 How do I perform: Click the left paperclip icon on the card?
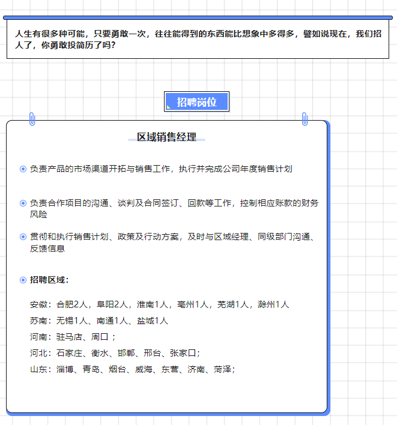click(x=32, y=119)
